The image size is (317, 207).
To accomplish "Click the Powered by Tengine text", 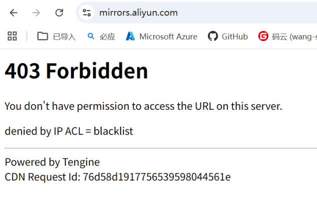I will coord(52,162).
